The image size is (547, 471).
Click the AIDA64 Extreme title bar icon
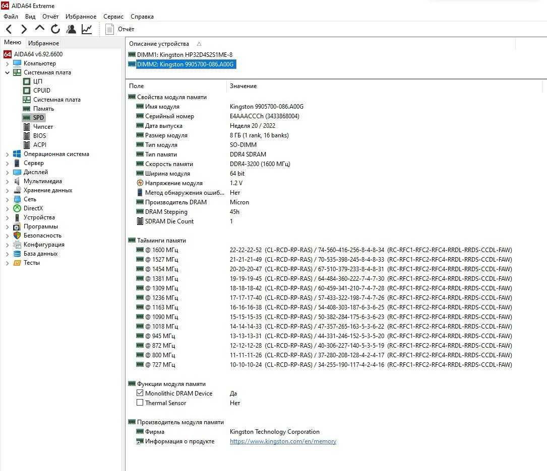coord(5,5)
